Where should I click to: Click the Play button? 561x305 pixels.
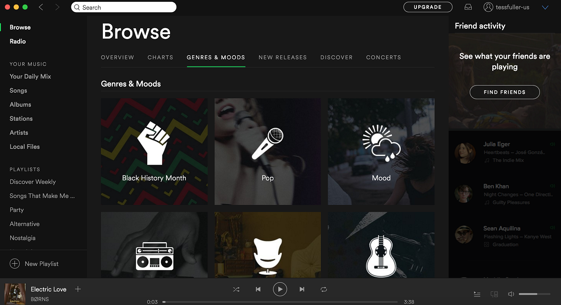280,289
